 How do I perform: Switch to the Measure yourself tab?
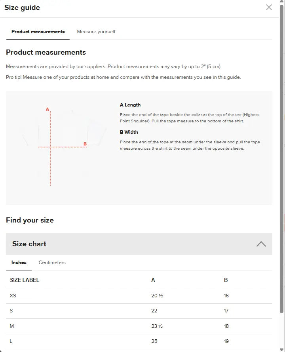(96, 32)
